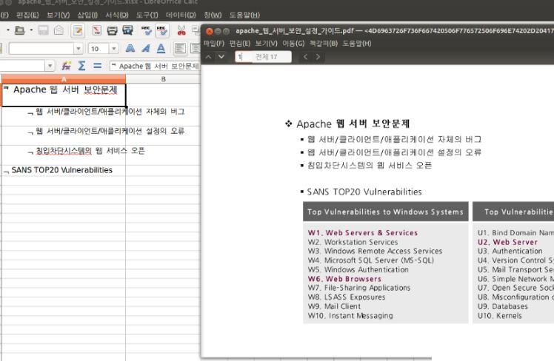Click the Save icon in Calc toolbar
The width and height of the screenshot is (554, 361).
pyautogui.click(x=43, y=31)
